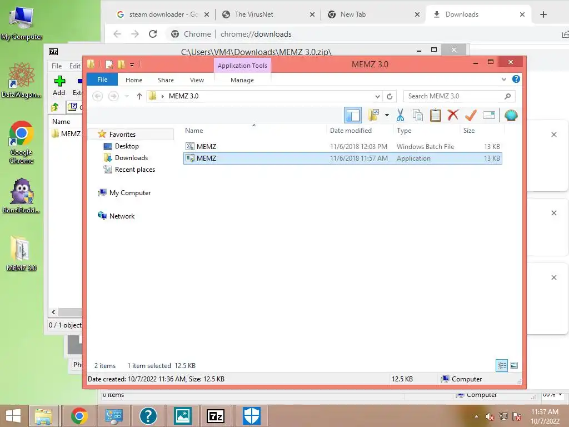Click the Application Tools contextual tab header
Viewport: 569px width, 427px height.
(242, 66)
